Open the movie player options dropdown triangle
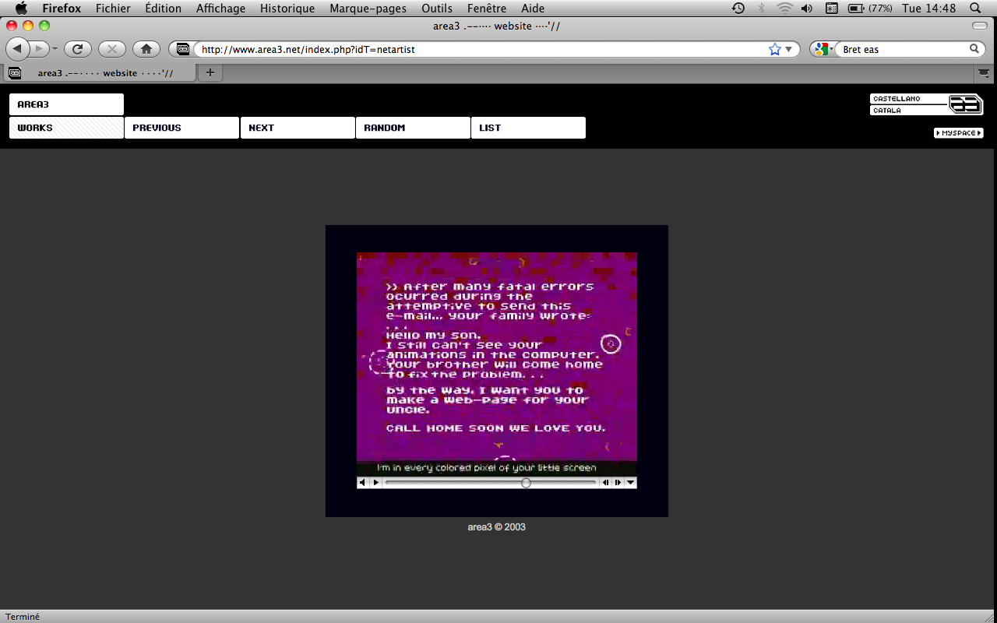This screenshot has width=997, height=623. pyautogui.click(x=631, y=483)
